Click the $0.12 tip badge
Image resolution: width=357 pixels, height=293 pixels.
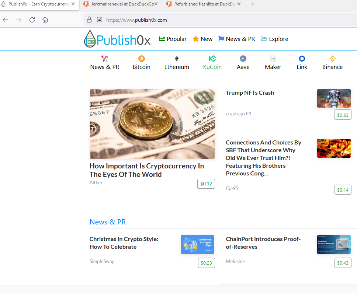point(206,184)
